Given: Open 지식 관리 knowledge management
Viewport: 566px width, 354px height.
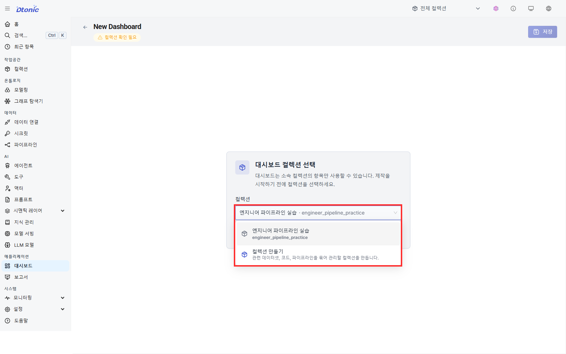Looking at the screenshot, I should 35,222.
